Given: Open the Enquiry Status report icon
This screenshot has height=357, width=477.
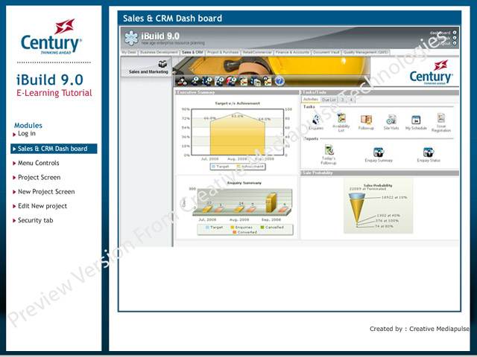Looking at the screenshot, I should click(x=429, y=152).
